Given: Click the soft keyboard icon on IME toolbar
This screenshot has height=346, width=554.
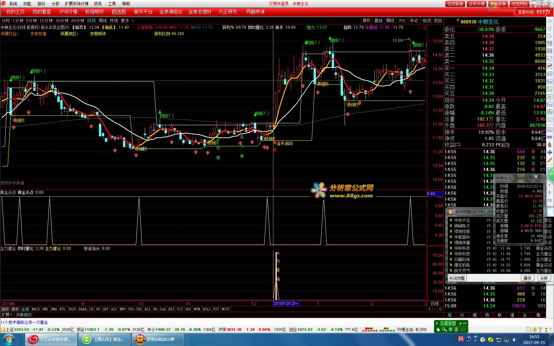Looking at the screenshot, I should [x=463, y=330].
